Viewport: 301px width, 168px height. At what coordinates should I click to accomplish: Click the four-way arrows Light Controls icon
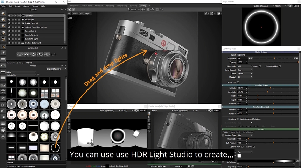(33, 54)
